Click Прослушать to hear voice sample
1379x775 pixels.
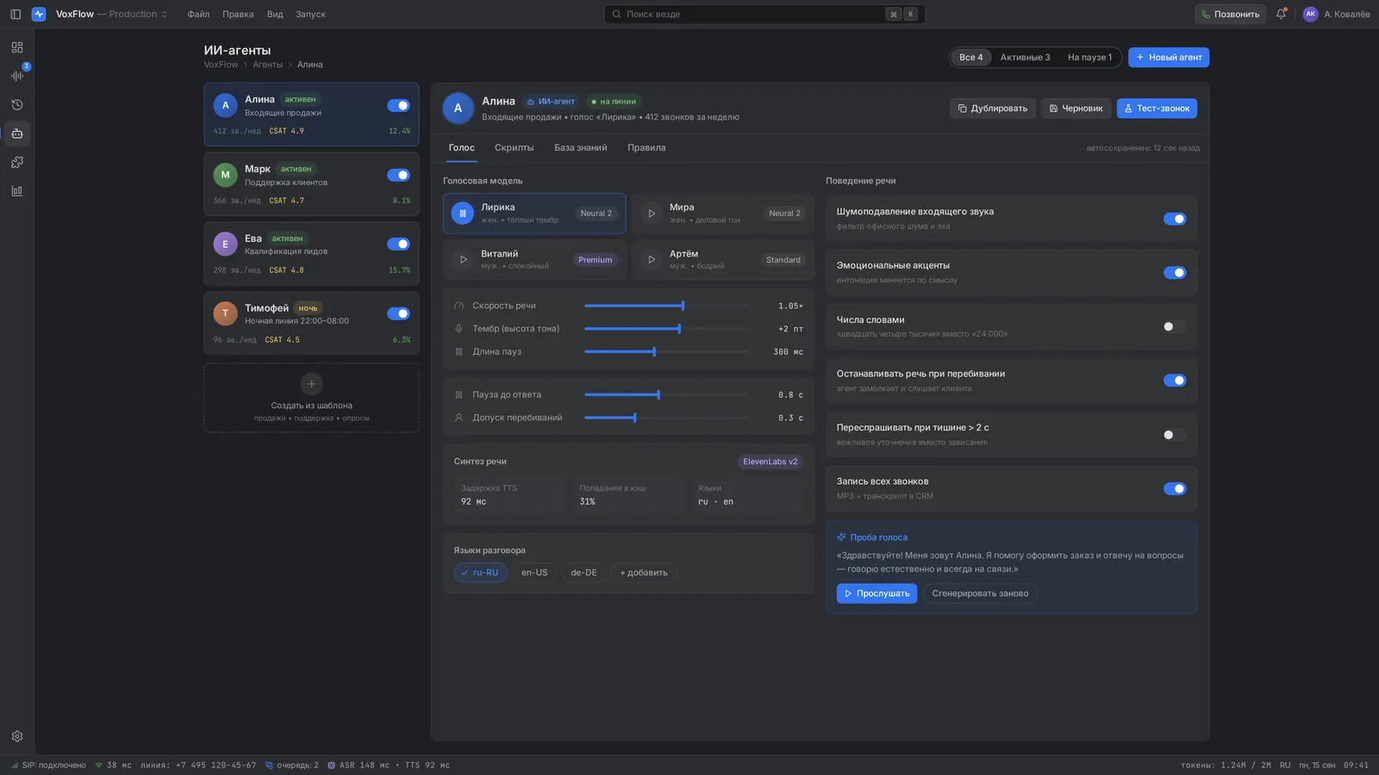point(877,593)
